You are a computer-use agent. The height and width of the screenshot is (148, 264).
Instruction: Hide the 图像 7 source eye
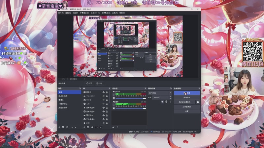[x=104, y=92]
